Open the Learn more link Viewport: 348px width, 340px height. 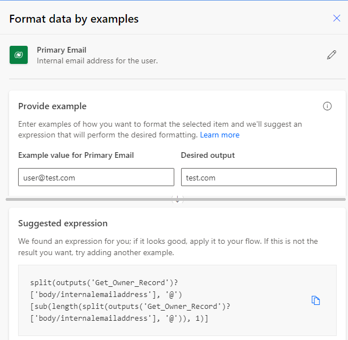point(220,135)
